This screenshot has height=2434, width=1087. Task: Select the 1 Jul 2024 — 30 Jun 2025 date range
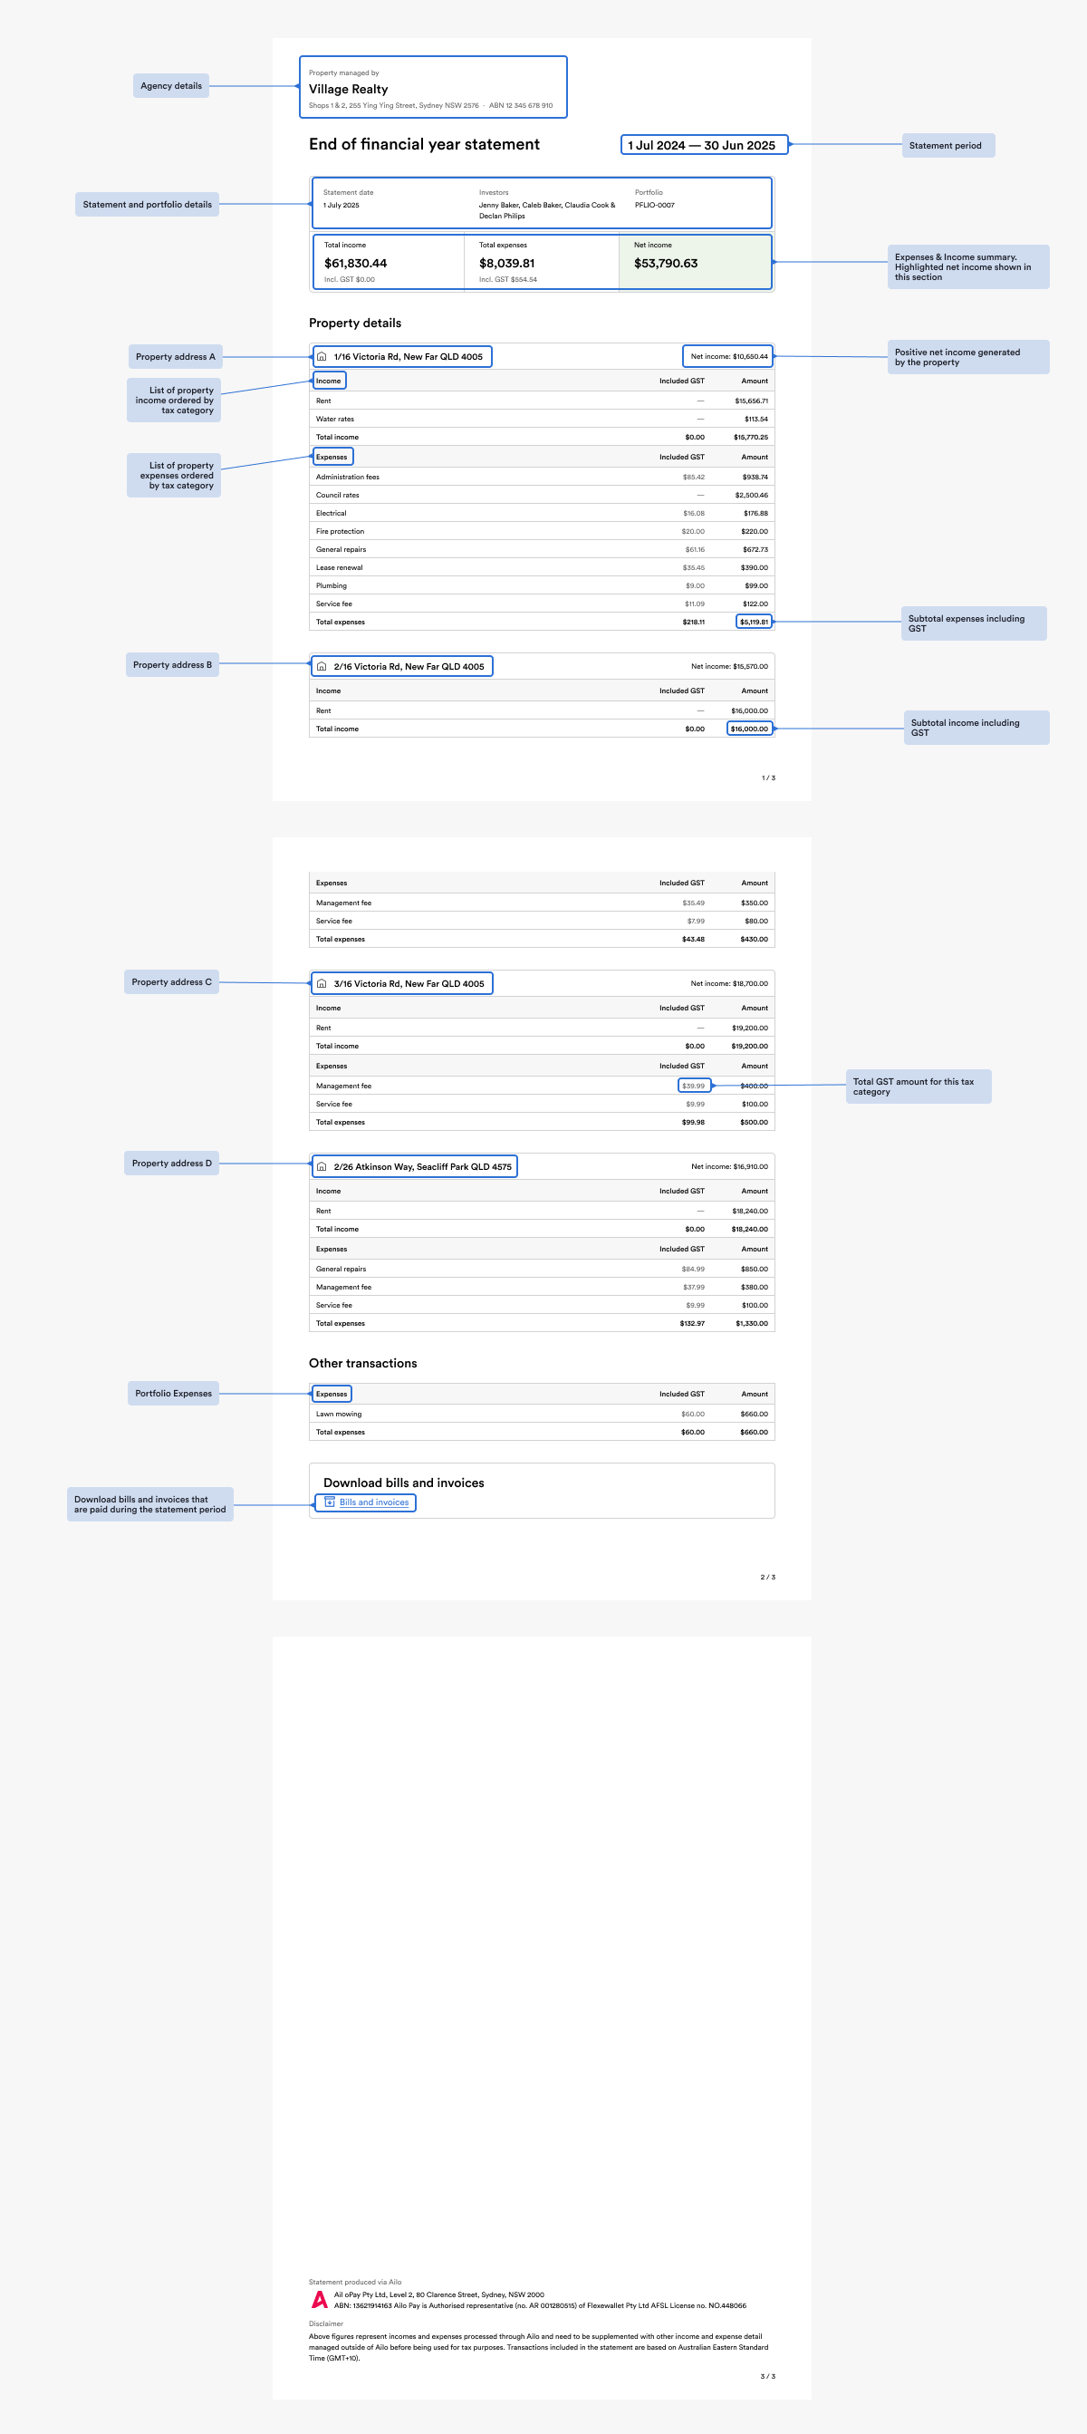[704, 145]
